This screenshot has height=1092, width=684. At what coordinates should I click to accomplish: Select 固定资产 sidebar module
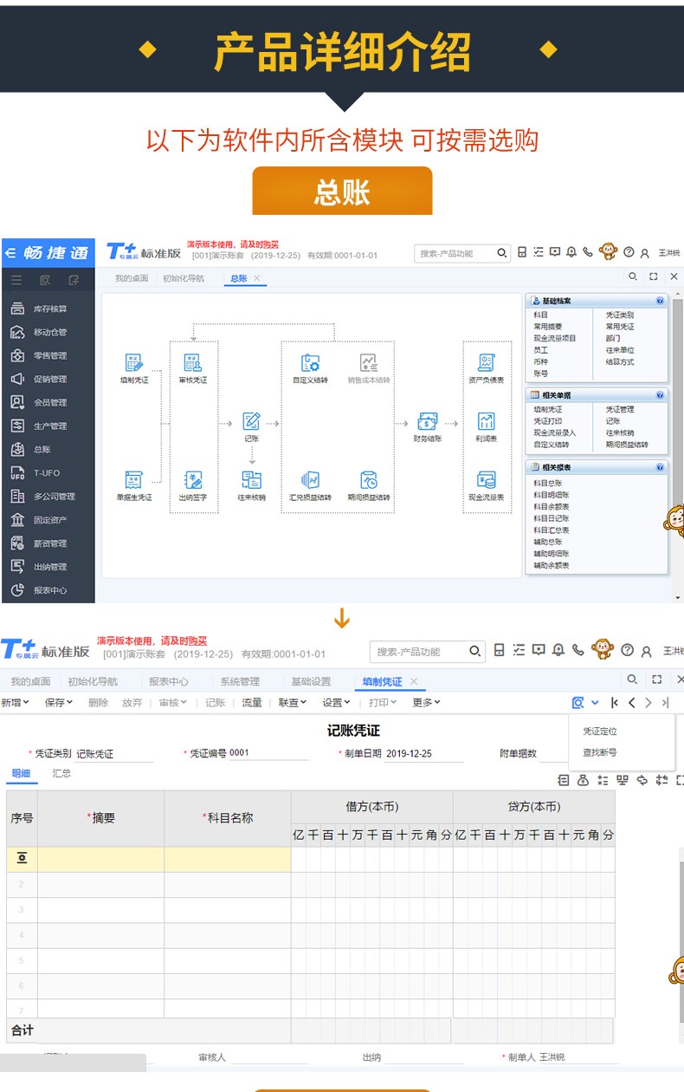[x=47, y=520]
